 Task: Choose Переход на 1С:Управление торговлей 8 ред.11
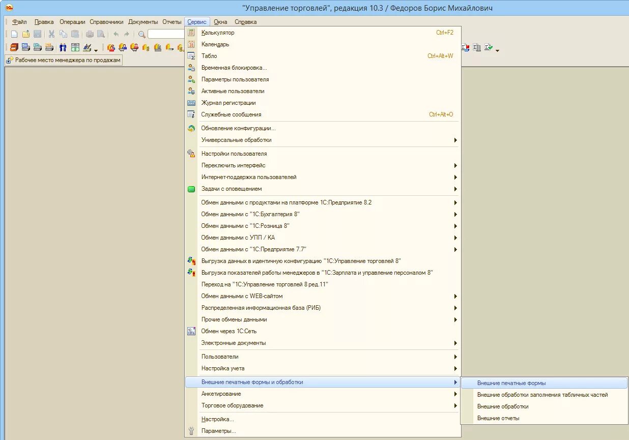tap(323, 284)
